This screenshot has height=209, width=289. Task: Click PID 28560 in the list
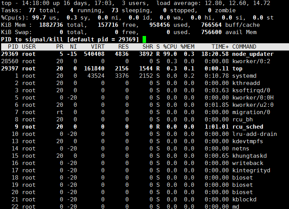tap(10, 61)
